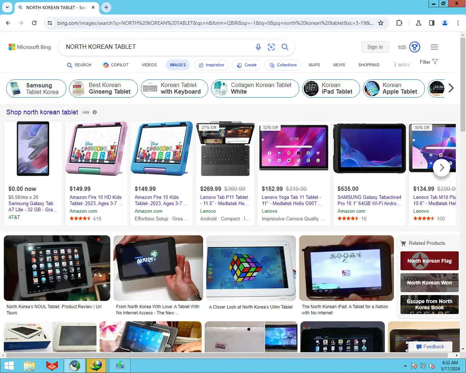466x373 pixels.
Task: Open browser extensions puzzle icon
Action: pyautogui.click(x=399, y=23)
